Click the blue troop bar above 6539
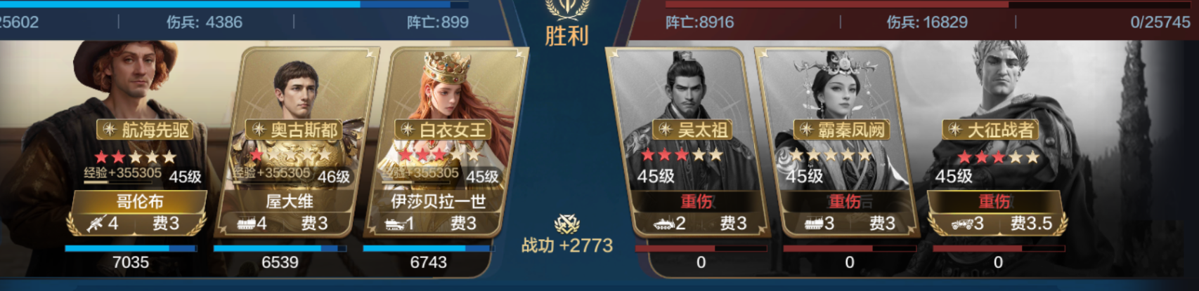 pos(280,248)
